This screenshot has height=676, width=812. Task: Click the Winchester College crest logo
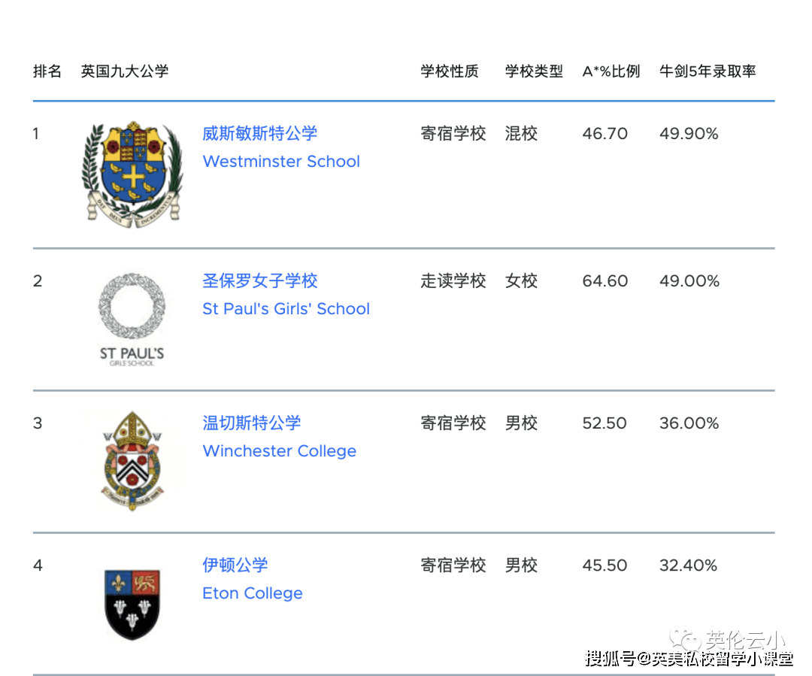[x=132, y=461]
